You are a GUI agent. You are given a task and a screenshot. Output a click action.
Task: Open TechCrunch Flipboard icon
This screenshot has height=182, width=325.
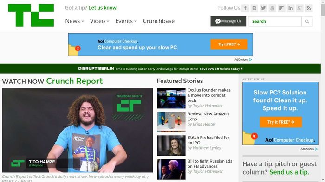click(x=281, y=8)
